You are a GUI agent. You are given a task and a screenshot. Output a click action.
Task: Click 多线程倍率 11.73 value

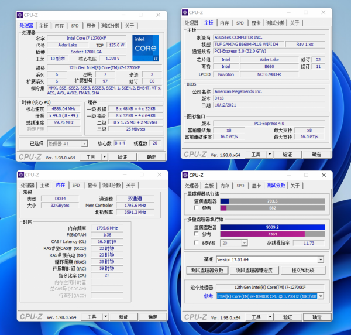(x=309, y=243)
